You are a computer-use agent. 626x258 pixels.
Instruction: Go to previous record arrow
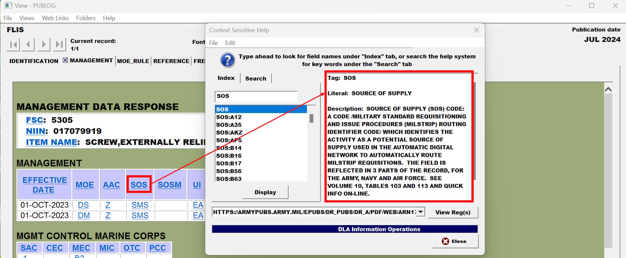coord(28,44)
